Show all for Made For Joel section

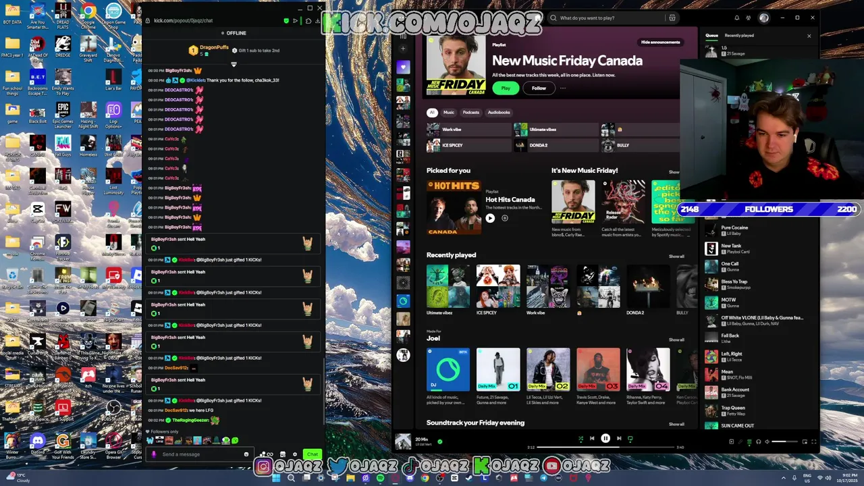pos(676,340)
